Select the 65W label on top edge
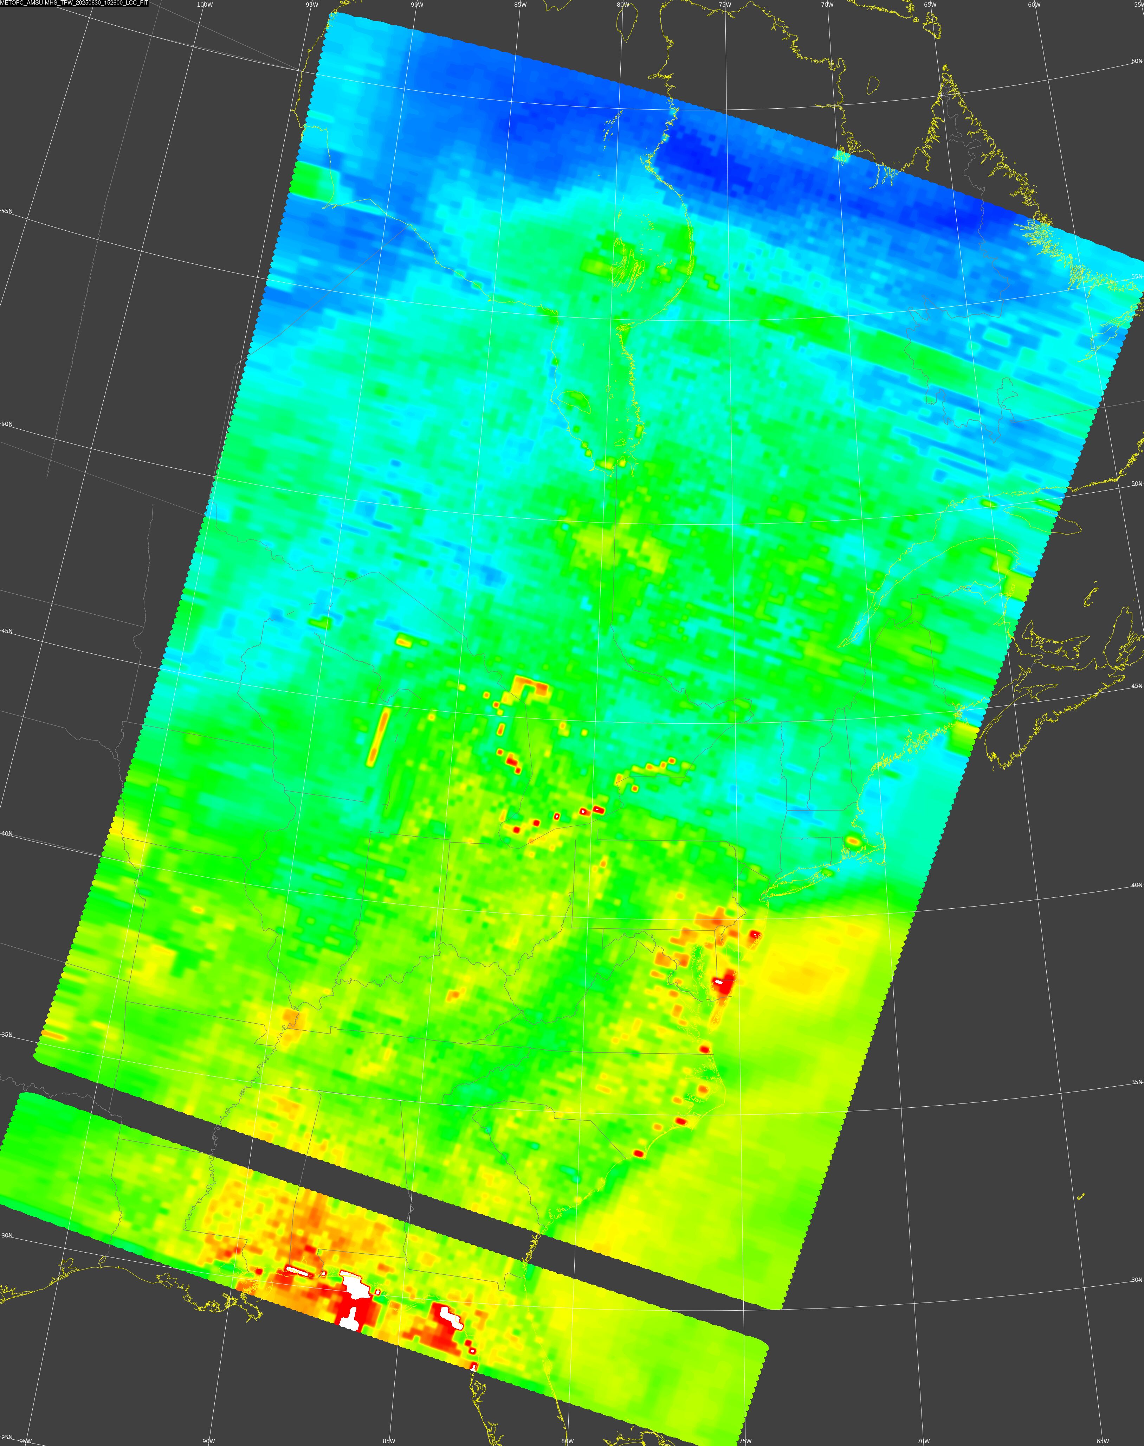 point(930,5)
